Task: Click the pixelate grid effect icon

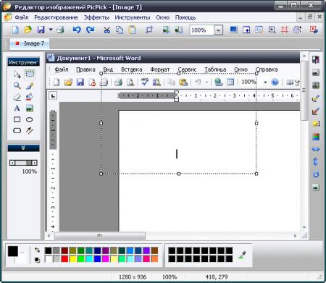Action: click(x=316, y=85)
